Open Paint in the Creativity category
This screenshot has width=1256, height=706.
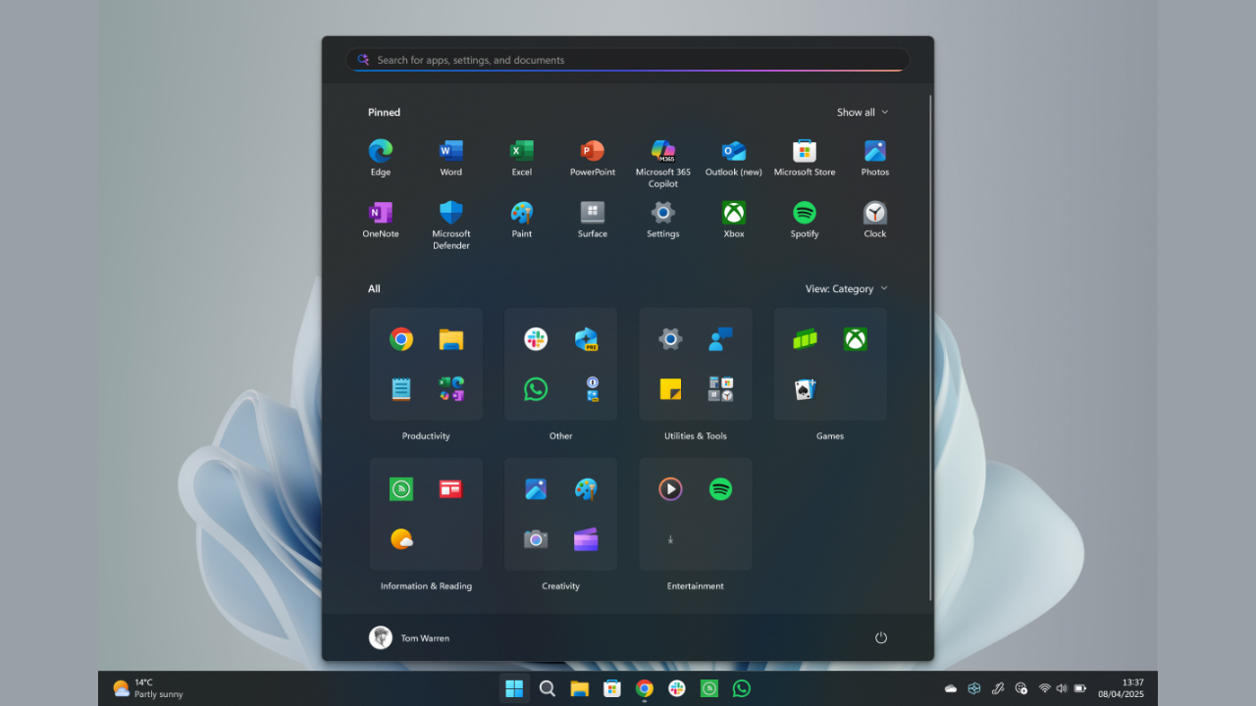587,488
